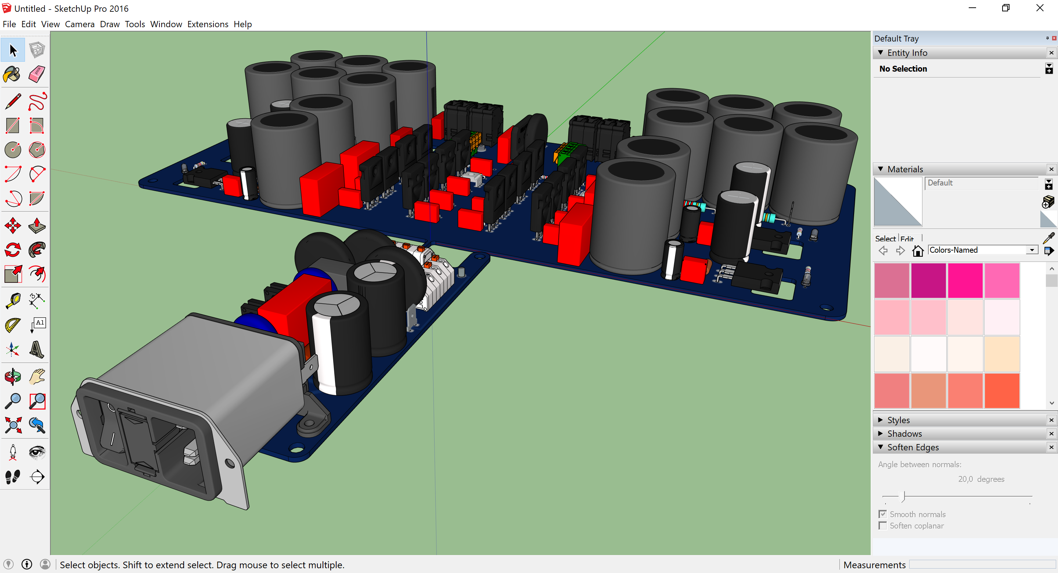Image resolution: width=1058 pixels, height=573 pixels.
Task: Select the Walk footprints tool
Action: tap(13, 476)
